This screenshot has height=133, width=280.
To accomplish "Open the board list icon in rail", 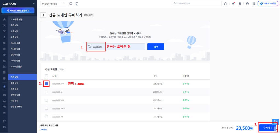I will [4, 49].
